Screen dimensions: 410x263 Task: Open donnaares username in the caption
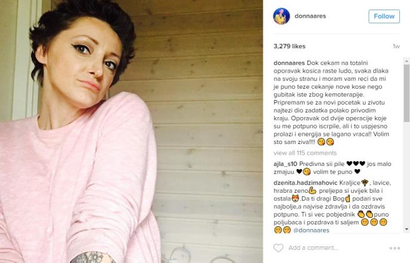(x=289, y=63)
